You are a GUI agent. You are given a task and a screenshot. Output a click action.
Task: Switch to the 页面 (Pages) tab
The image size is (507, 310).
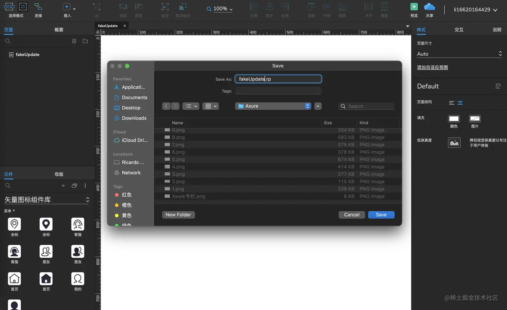[x=8, y=30]
